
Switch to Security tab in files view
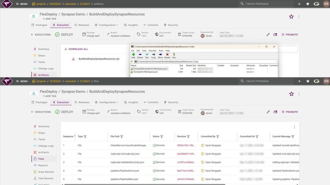(171, 102)
